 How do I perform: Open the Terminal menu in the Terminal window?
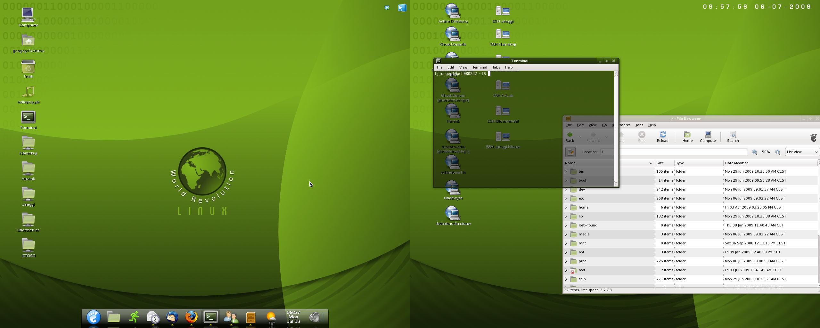tap(480, 67)
